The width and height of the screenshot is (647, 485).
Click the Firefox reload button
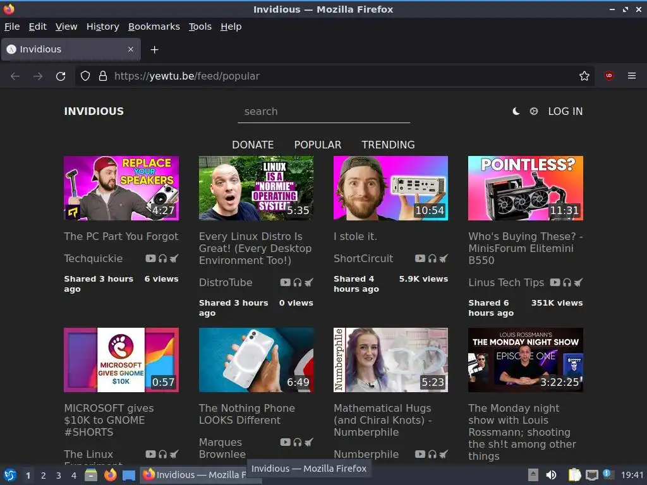click(x=61, y=76)
